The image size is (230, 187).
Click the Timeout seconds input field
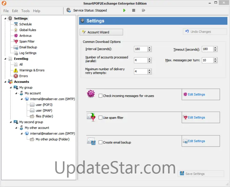(208, 49)
